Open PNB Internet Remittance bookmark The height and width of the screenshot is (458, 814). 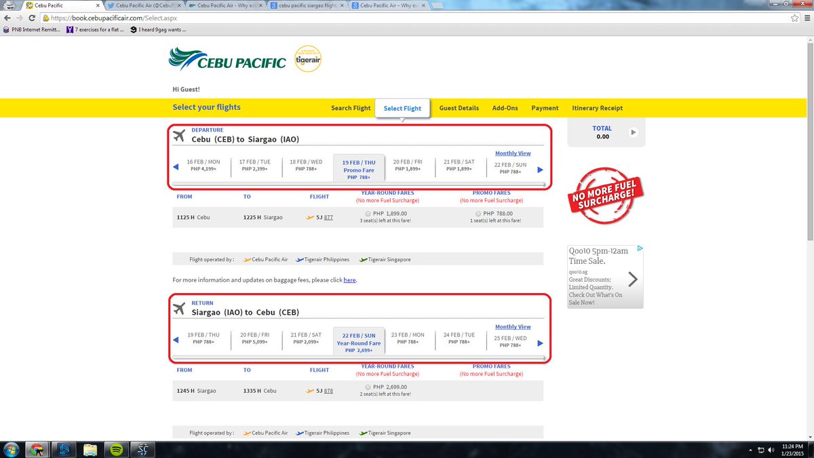[x=31, y=30]
